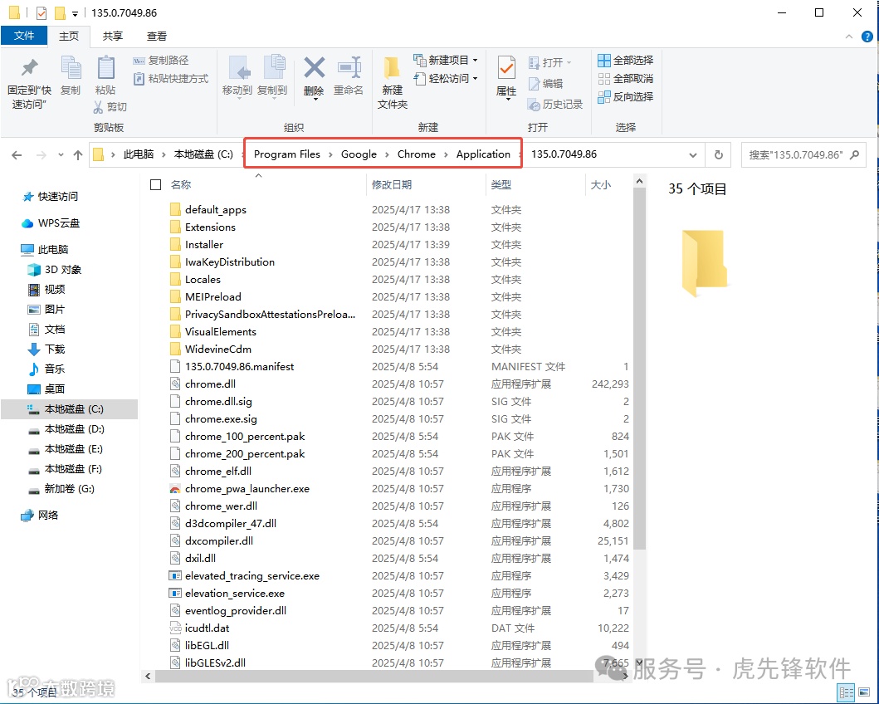Click 粘贴快捷方式 in the ribbon

(171, 79)
